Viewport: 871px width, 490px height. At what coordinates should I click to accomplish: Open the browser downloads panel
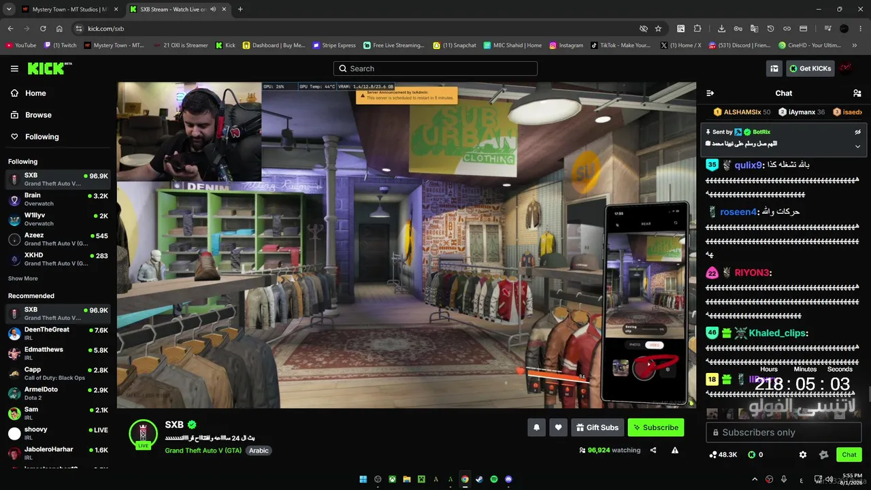click(721, 29)
